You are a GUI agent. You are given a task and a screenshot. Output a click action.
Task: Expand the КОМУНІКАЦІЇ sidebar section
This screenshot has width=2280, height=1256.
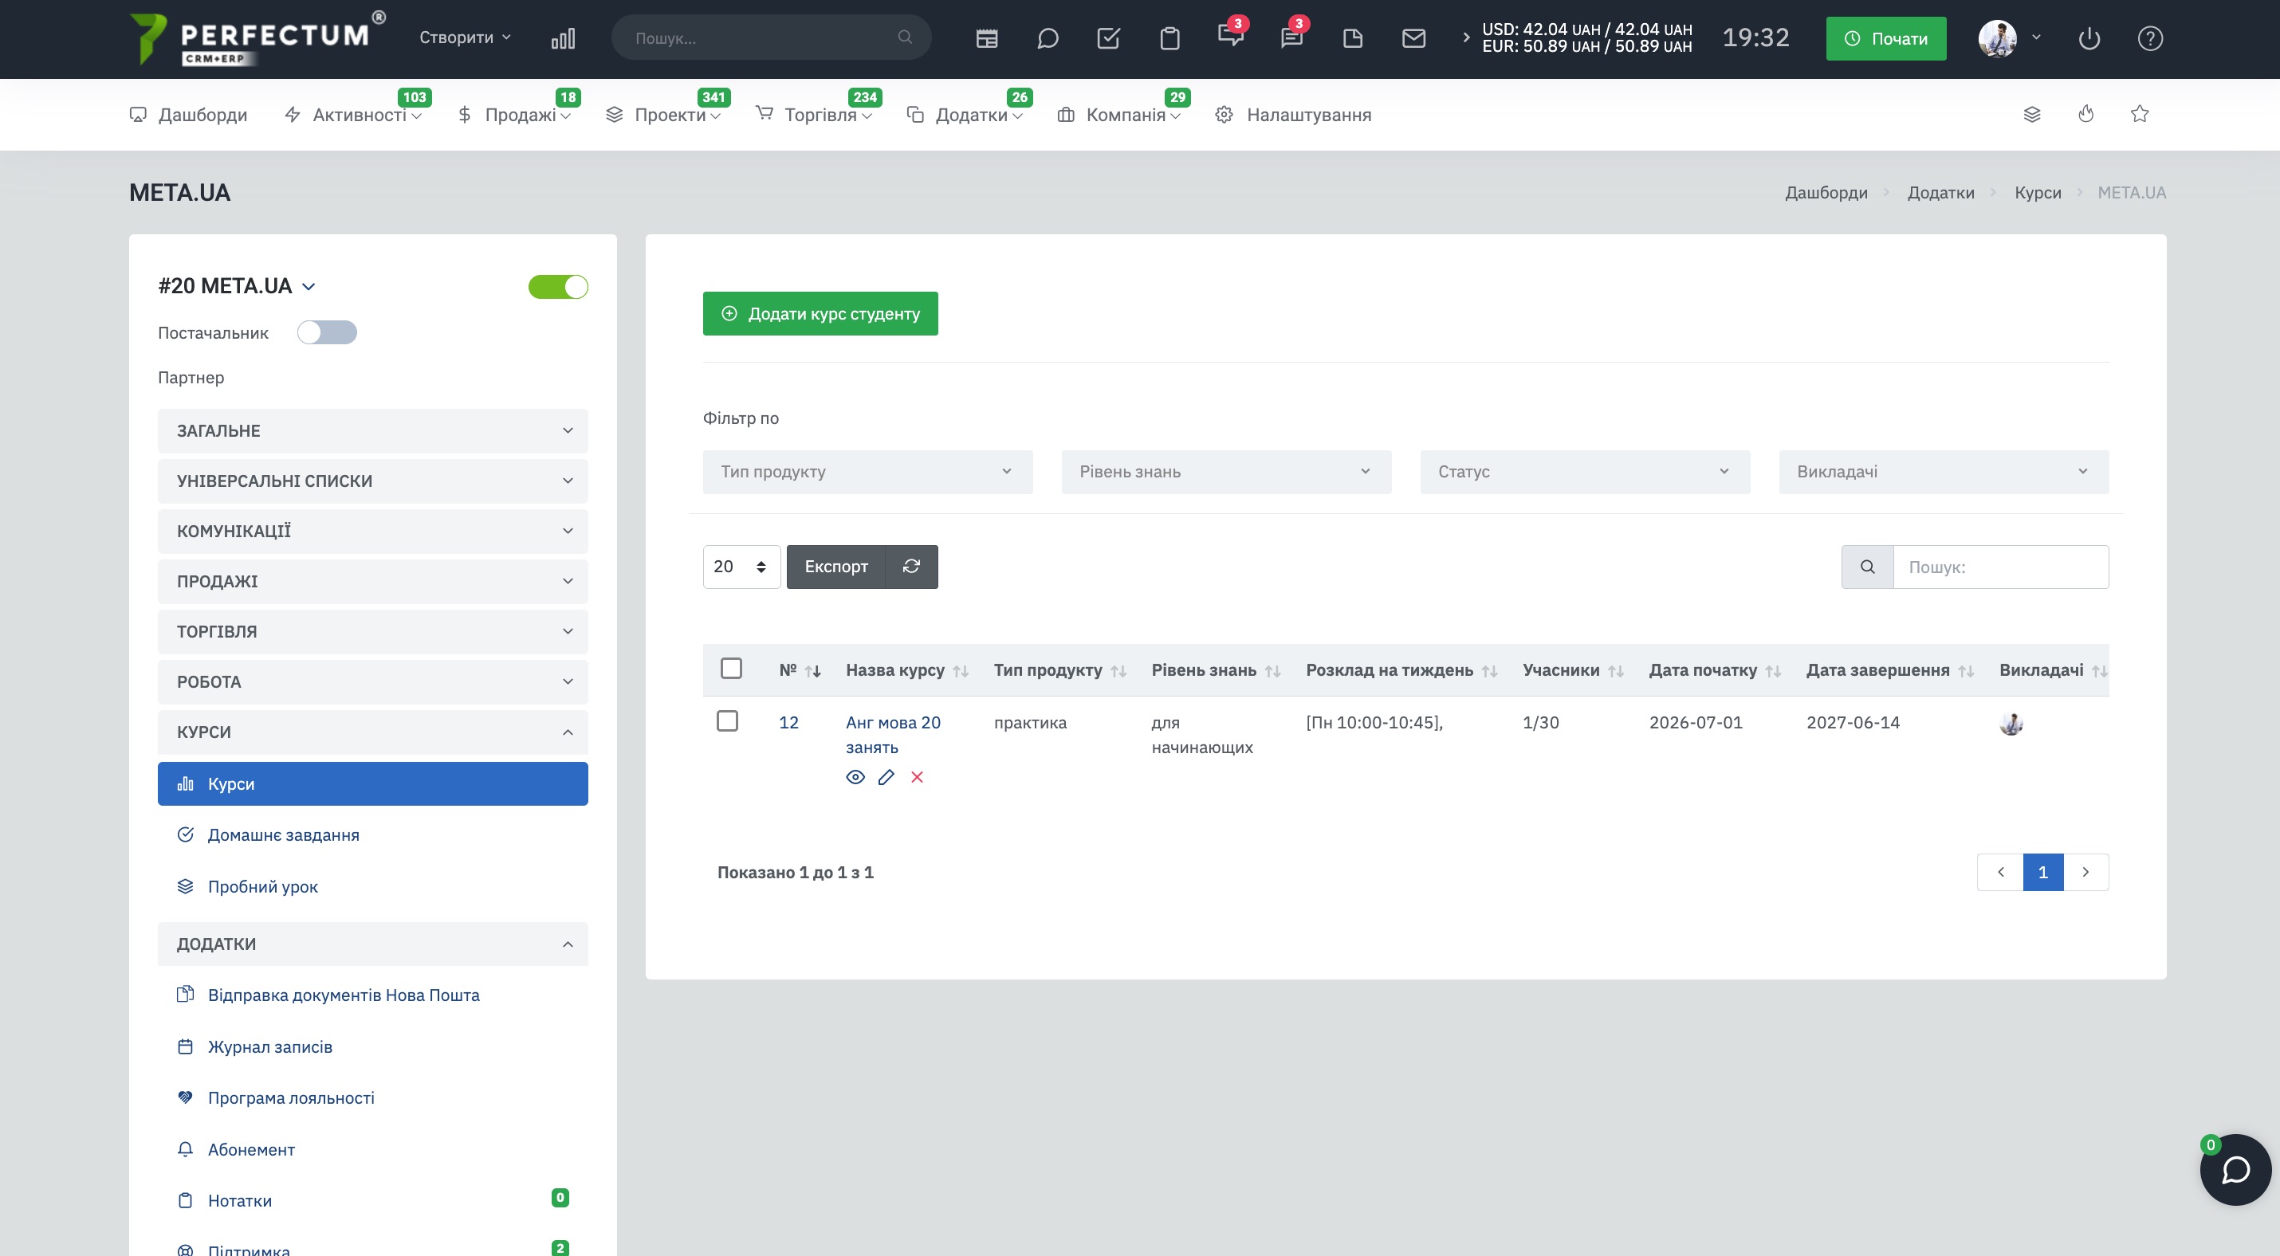pyautogui.click(x=372, y=531)
